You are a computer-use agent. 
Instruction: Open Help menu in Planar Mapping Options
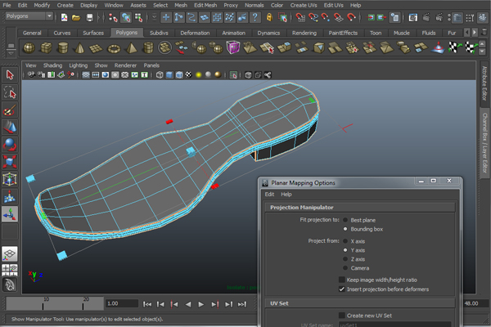286,195
